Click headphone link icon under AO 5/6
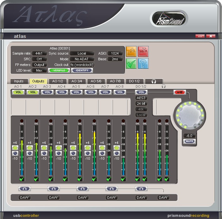This screenshot has height=219, width=222. coord(83,189)
